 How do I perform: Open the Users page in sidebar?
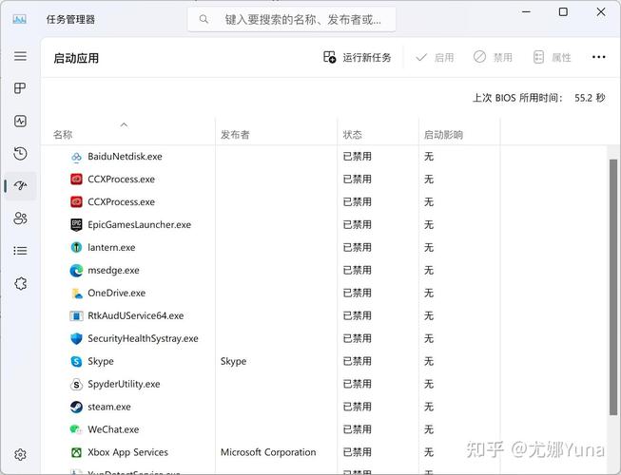click(20, 218)
